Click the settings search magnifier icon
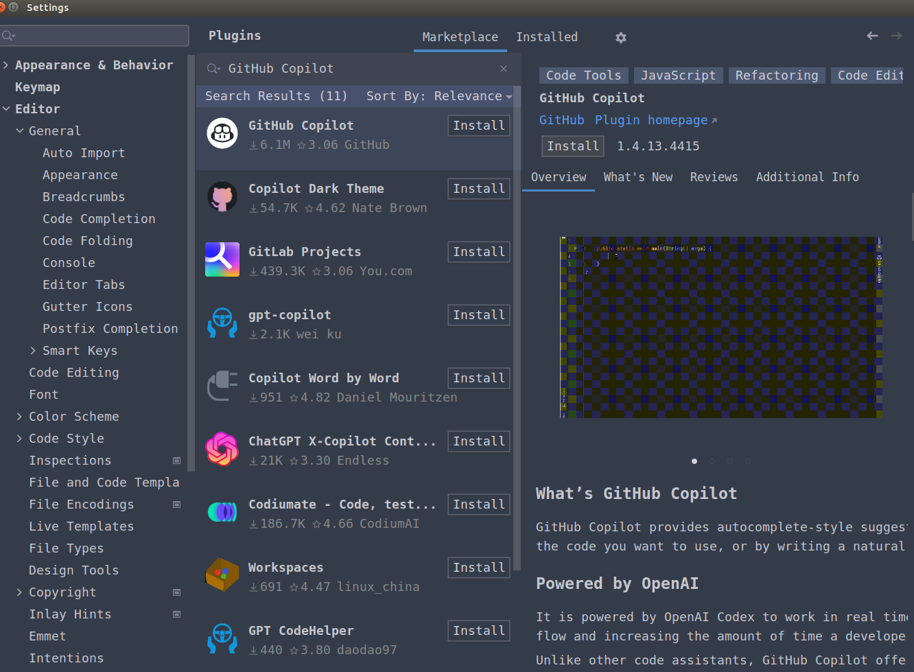This screenshot has height=672, width=914. (x=8, y=36)
